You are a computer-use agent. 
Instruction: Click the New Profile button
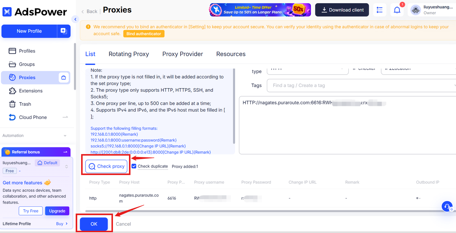point(29,31)
